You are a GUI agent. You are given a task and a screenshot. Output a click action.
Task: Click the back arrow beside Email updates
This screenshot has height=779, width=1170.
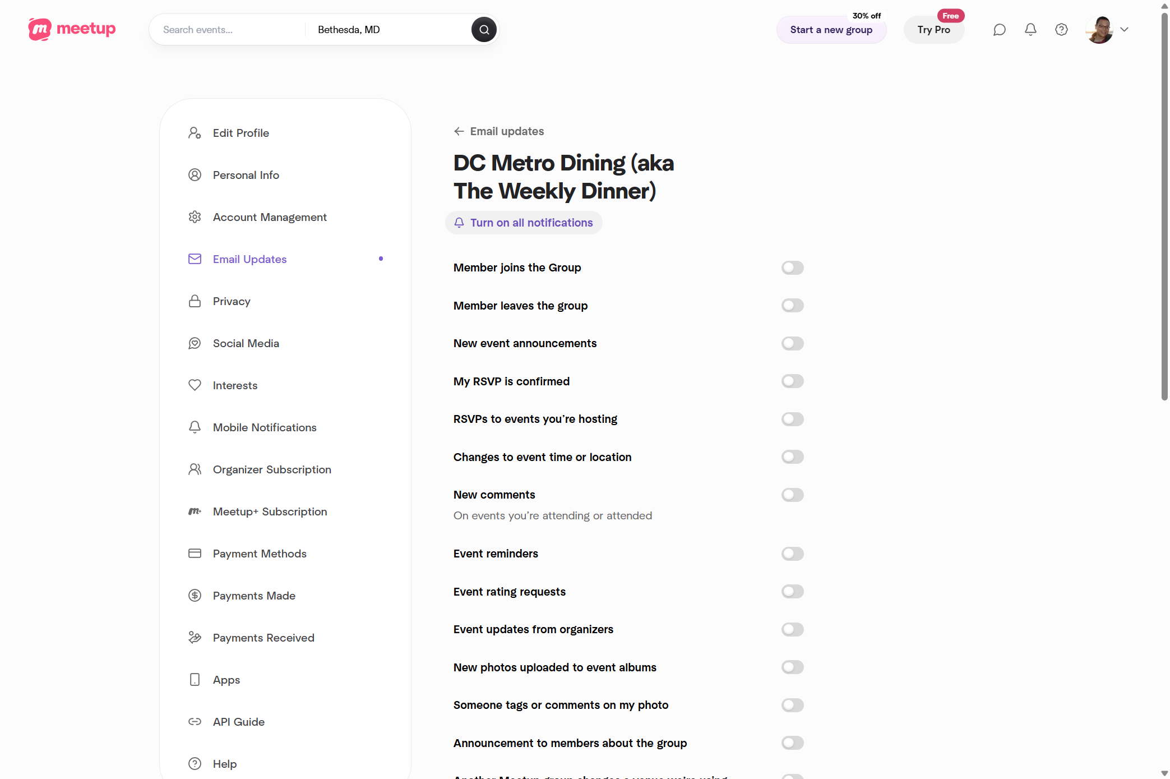[x=459, y=131]
